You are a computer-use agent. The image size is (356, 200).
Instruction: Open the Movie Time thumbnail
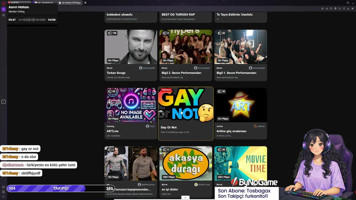[x=241, y=163]
